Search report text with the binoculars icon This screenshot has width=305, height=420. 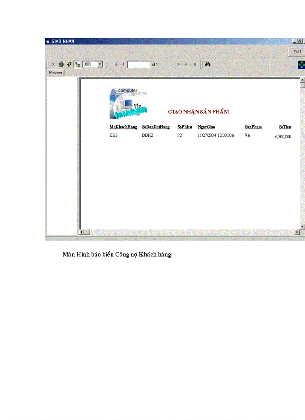tap(207, 64)
